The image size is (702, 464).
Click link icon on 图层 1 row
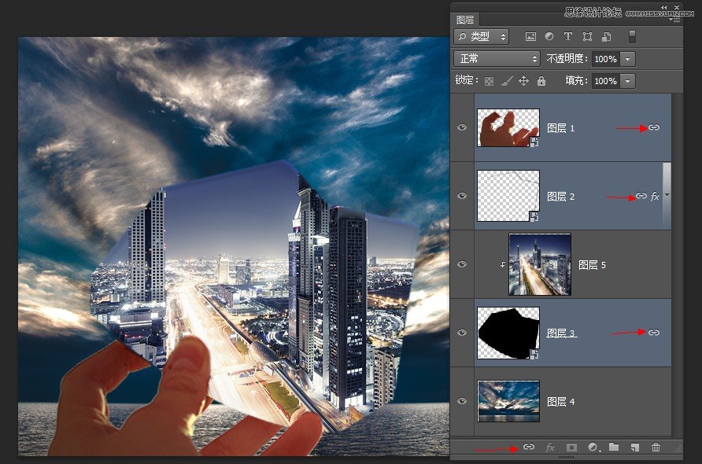coord(654,127)
